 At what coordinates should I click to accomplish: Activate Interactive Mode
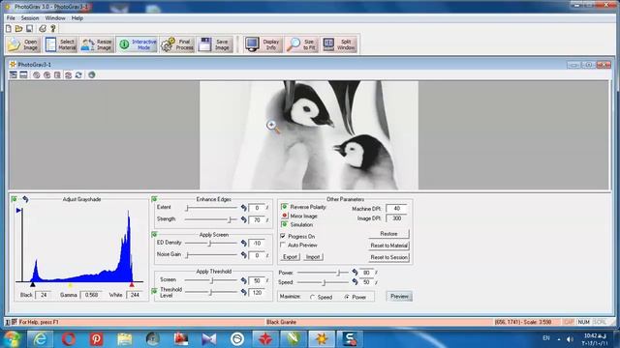[x=138, y=44]
